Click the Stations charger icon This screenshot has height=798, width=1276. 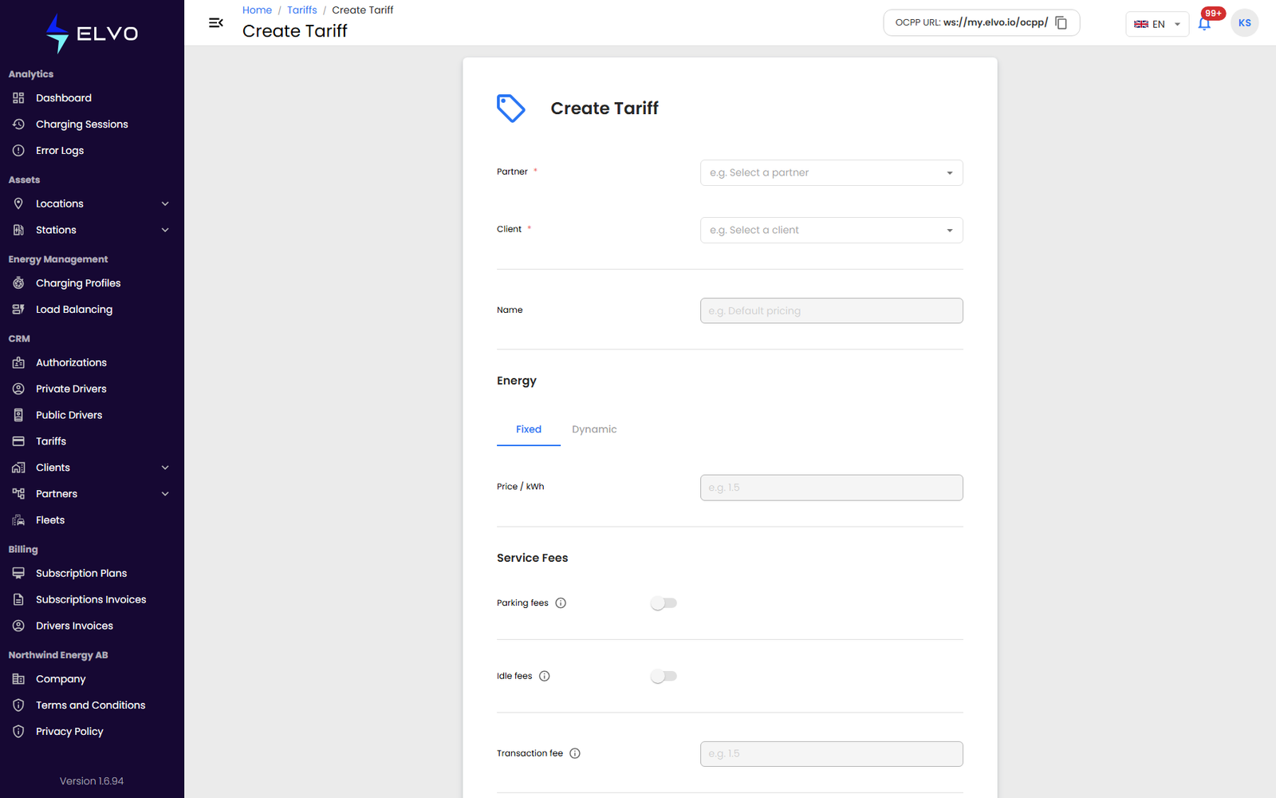point(18,230)
